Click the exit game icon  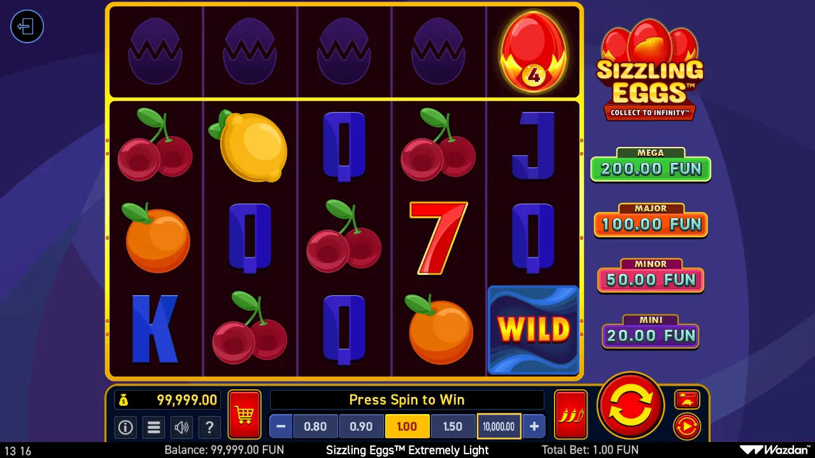pos(27,27)
